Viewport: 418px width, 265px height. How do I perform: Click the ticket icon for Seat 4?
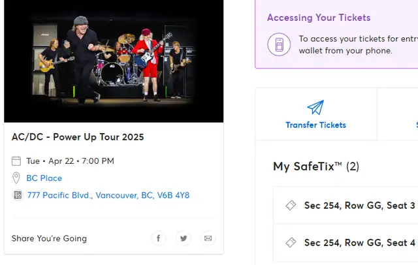291,243
